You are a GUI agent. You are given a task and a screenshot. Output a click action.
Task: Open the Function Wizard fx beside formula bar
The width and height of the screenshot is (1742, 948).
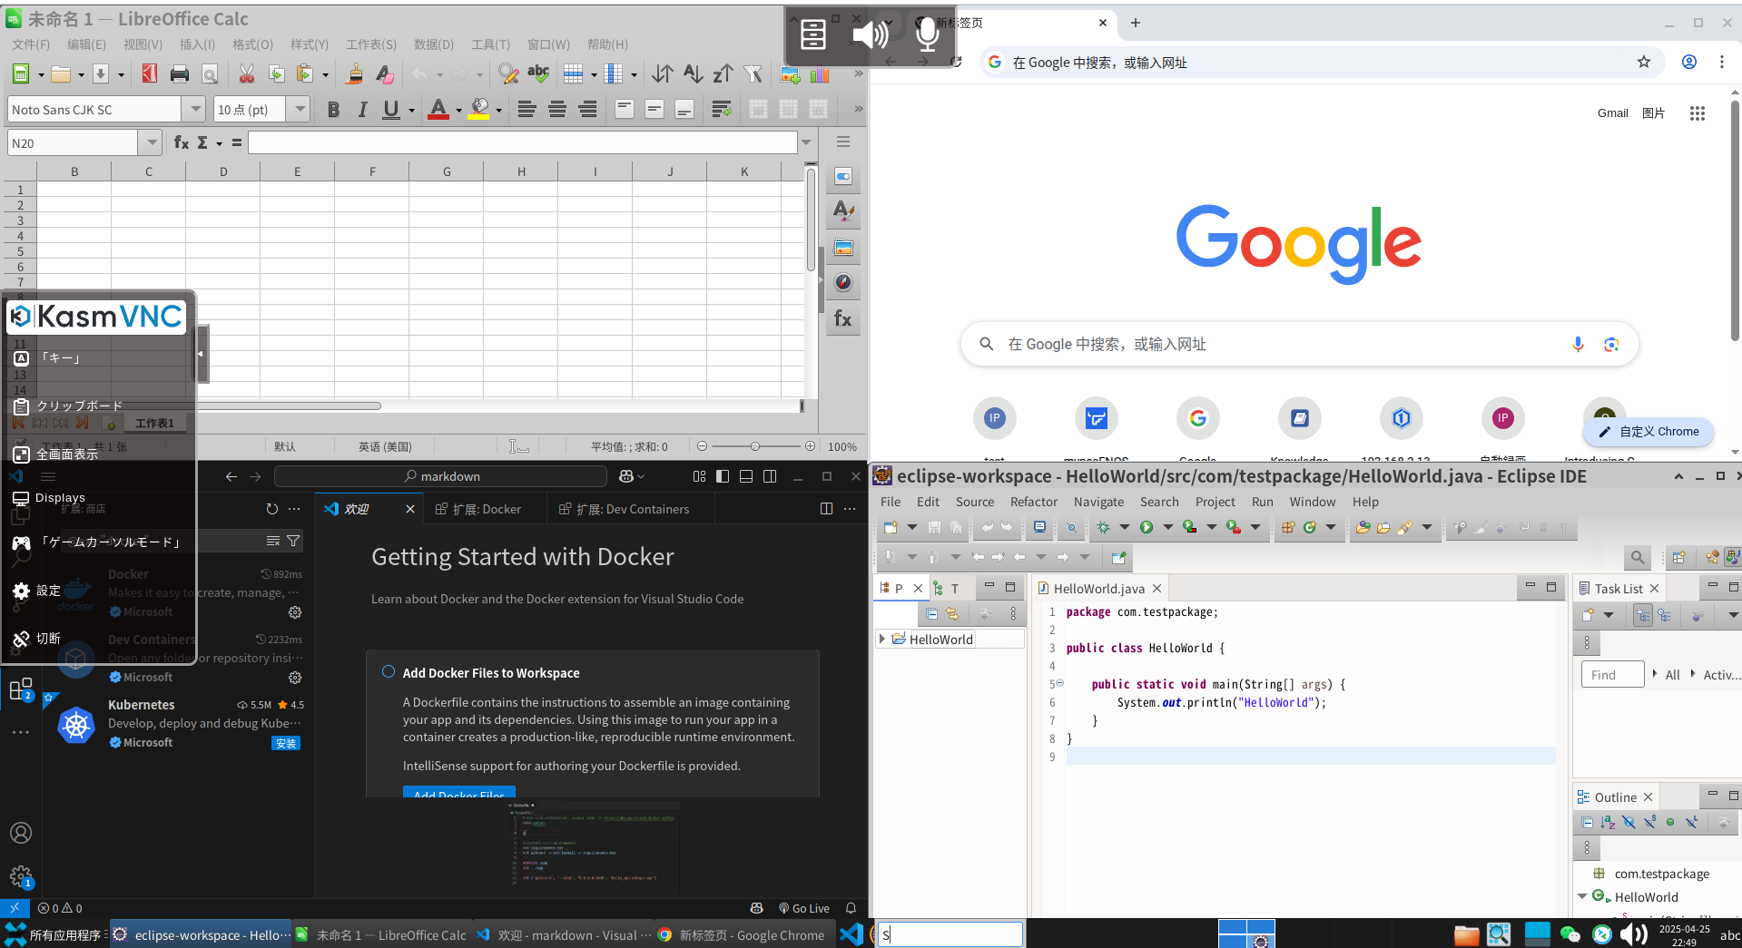coord(182,142)
